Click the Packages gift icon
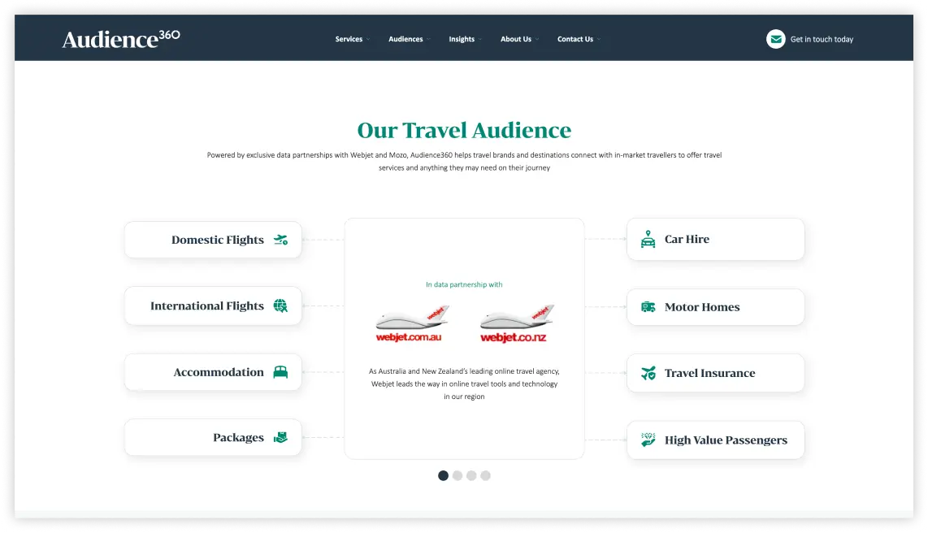The height and width of the screenshot is (533, 928). [280, 437]
